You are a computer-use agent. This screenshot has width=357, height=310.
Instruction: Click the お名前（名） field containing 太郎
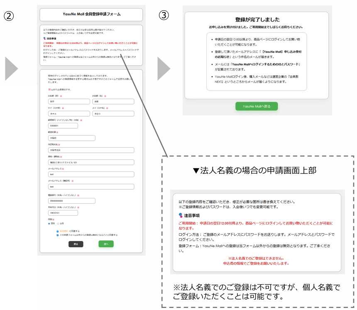click(113, 102)
